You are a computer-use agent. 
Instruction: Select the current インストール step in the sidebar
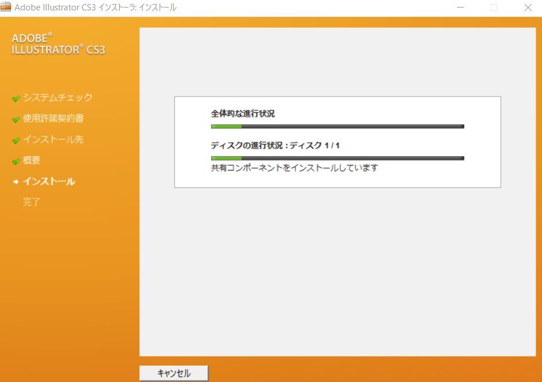tap(49, 181)
